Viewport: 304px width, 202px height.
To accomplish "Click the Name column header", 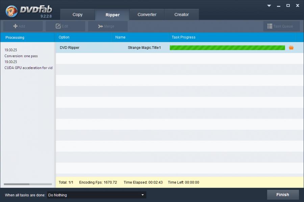I will pyautogui.click(x=140, y=37).
